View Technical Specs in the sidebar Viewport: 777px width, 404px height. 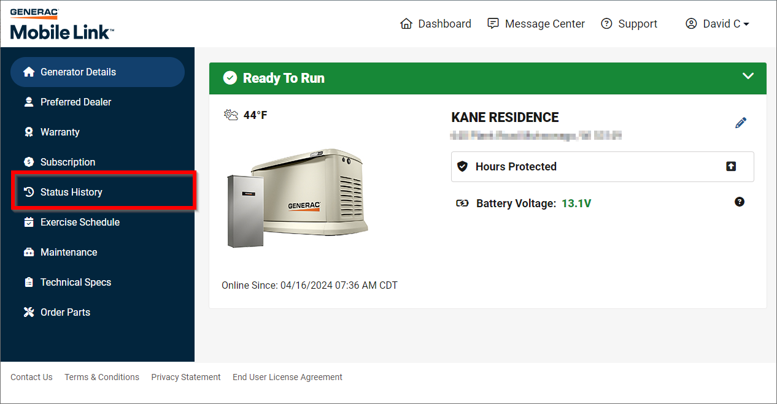(75, 282)
